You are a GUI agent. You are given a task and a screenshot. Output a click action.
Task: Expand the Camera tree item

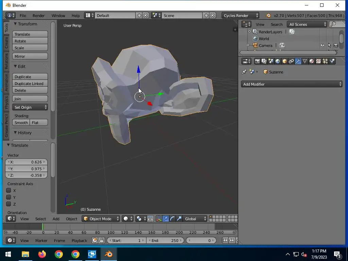coord(248,45)
